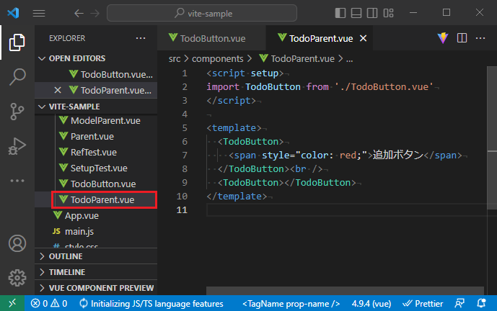This screenshot has width=497, height=311.
Task: Click line number 7 in the gutter
Action: (x=185, y=155)
